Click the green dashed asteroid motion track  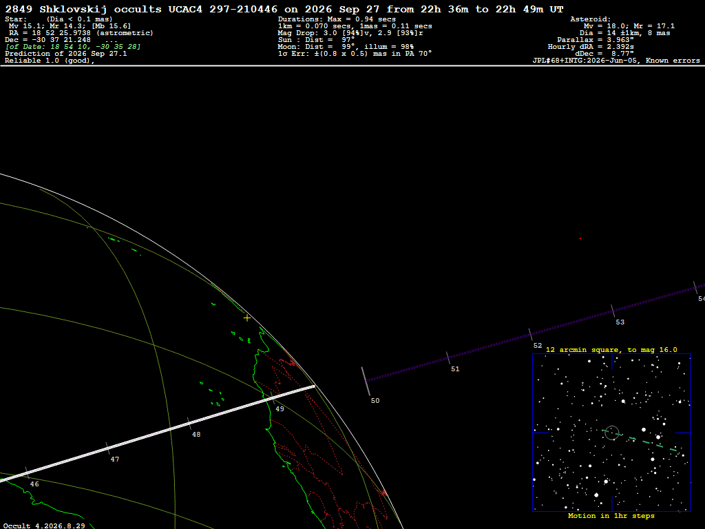tap(640, 440)
